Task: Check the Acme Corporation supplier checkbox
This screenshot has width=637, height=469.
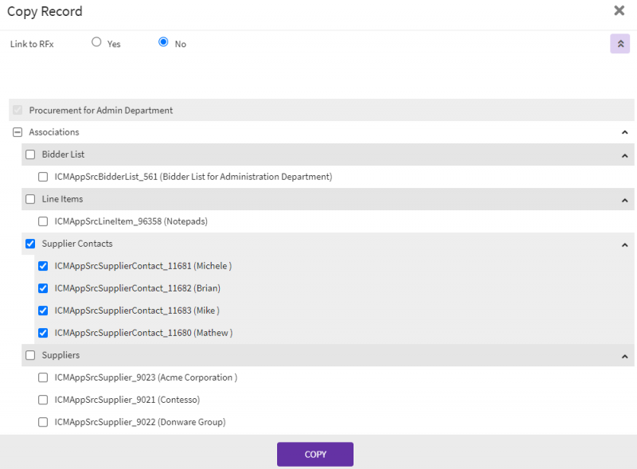Action: pos(43,377)
